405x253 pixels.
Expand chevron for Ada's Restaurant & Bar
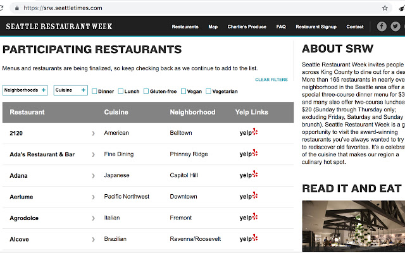93,154
